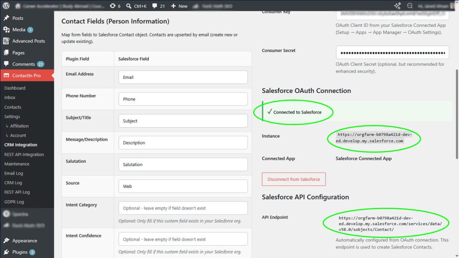Click the Subject/Title mapping input
Image resolution: width=459 pixels, height=258 pixels.
click(183, 121)
